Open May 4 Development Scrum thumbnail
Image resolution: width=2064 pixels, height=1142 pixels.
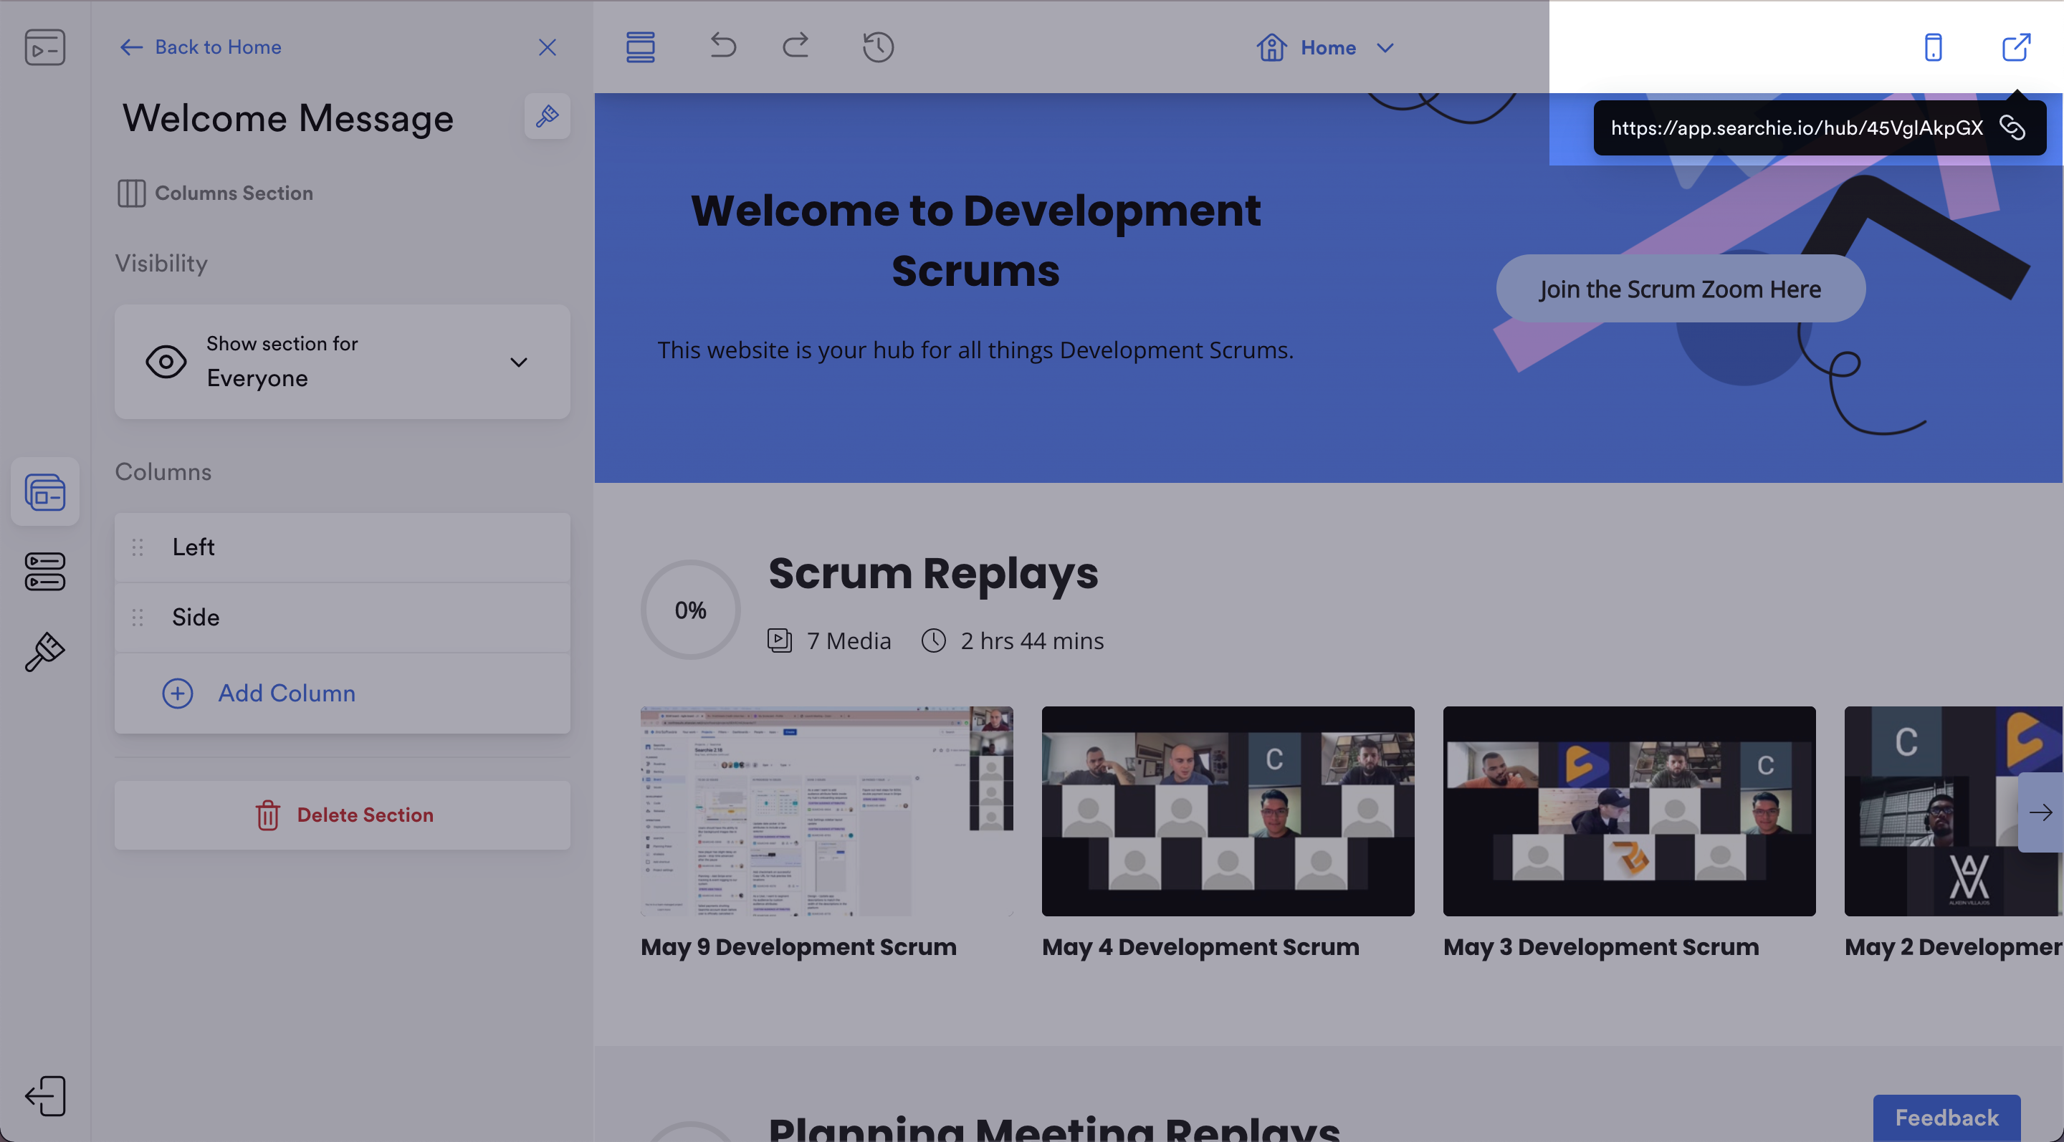(x=1228, y=810)
